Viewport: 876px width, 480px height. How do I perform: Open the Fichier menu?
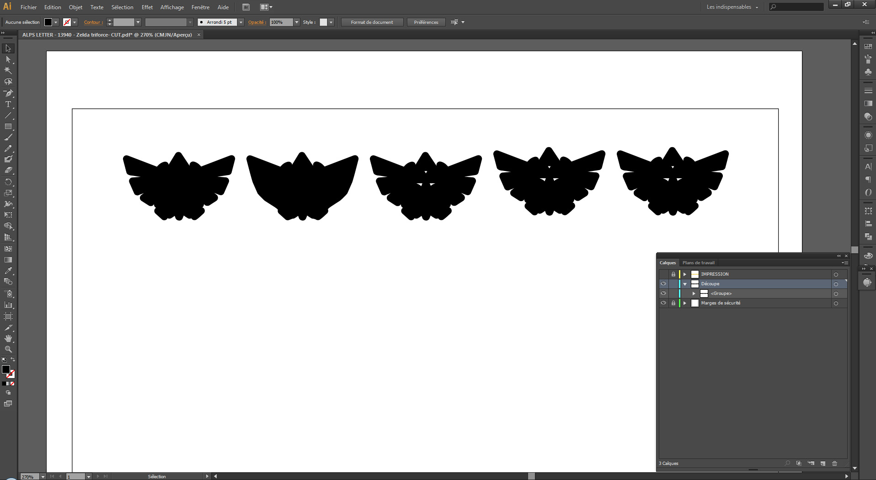[28, 7]
